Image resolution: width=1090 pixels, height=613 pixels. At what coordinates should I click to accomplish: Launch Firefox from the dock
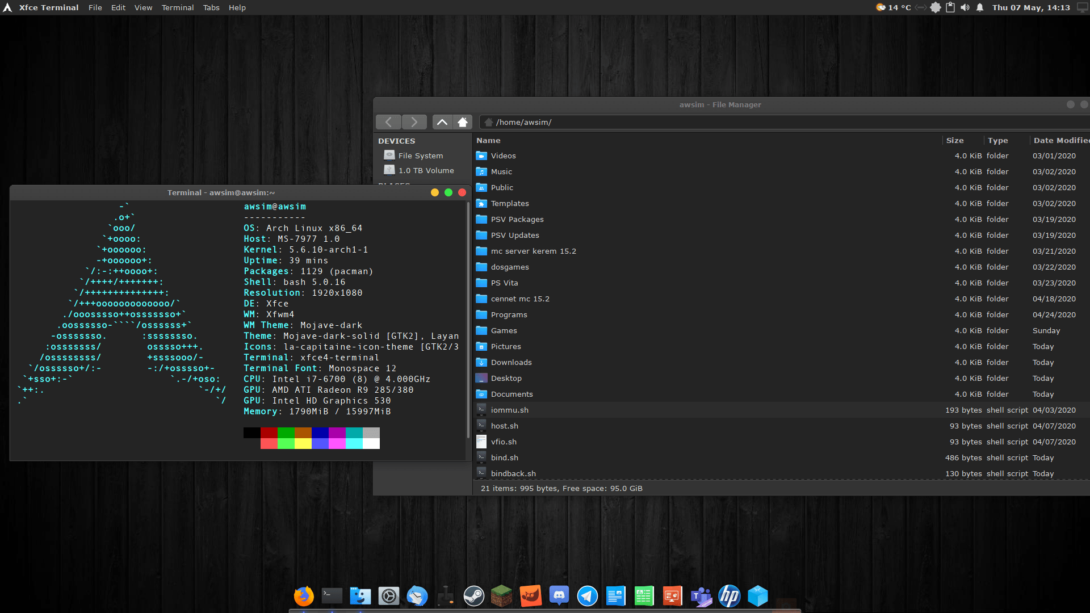click(x=304, y=596)
